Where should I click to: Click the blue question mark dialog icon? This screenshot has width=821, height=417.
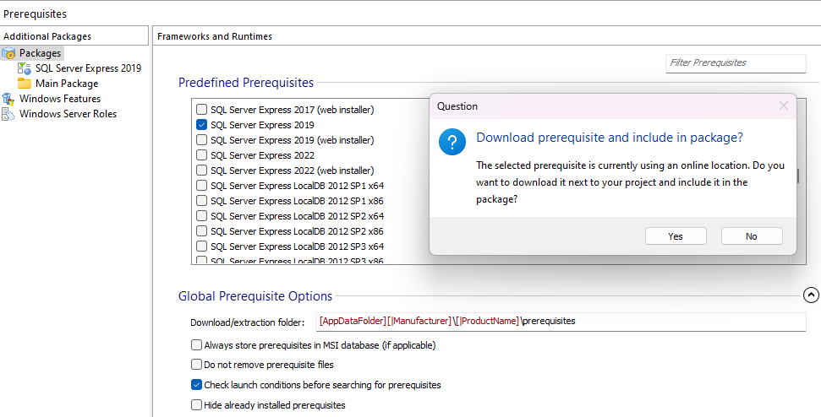[x=452, y=142]
